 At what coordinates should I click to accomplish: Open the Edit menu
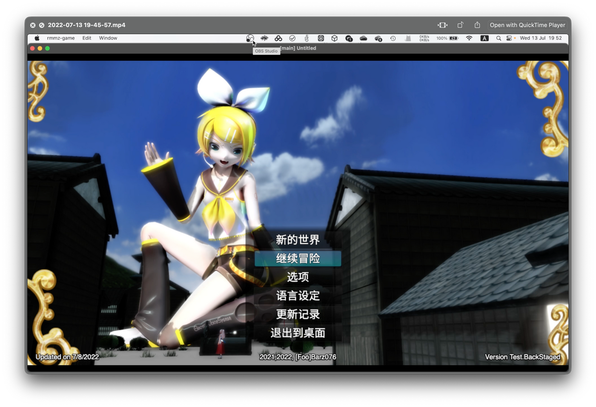[87, 38]
